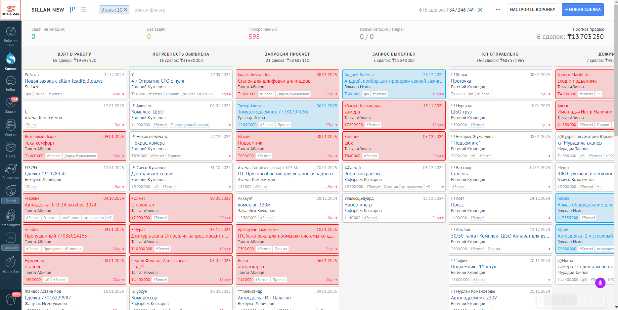Open deal Компрессор
This screenshot has width=618, height=310.
[x=144, y=298]
